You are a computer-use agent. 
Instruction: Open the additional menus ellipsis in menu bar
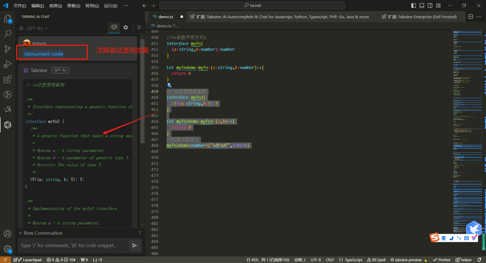[126, 6]
